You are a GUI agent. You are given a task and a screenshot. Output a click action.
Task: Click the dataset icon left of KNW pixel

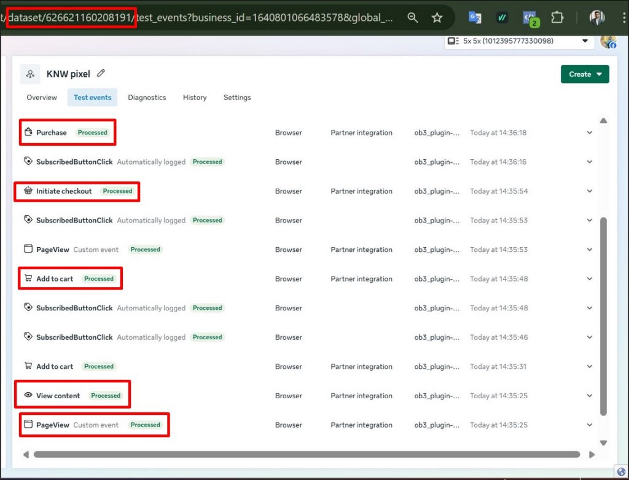30,74
